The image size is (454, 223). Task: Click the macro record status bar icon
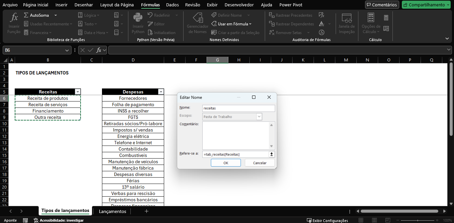coord(25,220)
